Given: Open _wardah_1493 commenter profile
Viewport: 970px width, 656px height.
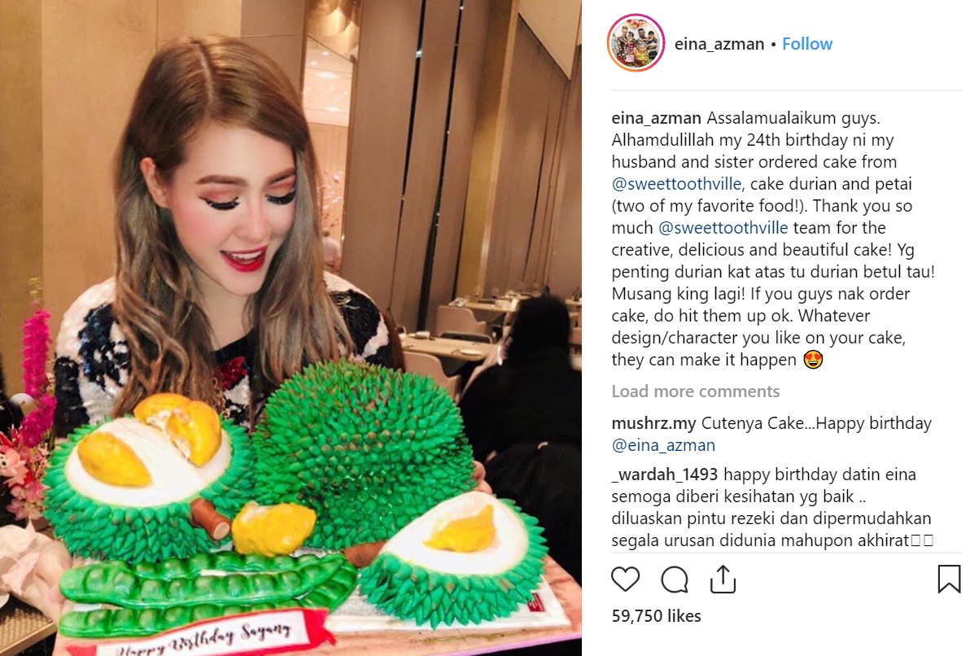Looking at the screenshot, I should 664,475.
